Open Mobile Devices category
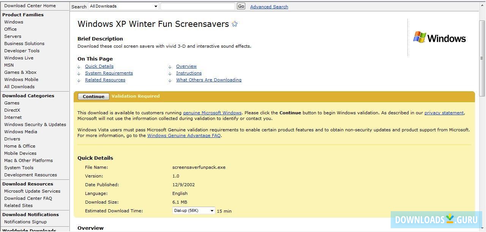The width and height of the screenshot is (486, 232). tap(20, 153)
